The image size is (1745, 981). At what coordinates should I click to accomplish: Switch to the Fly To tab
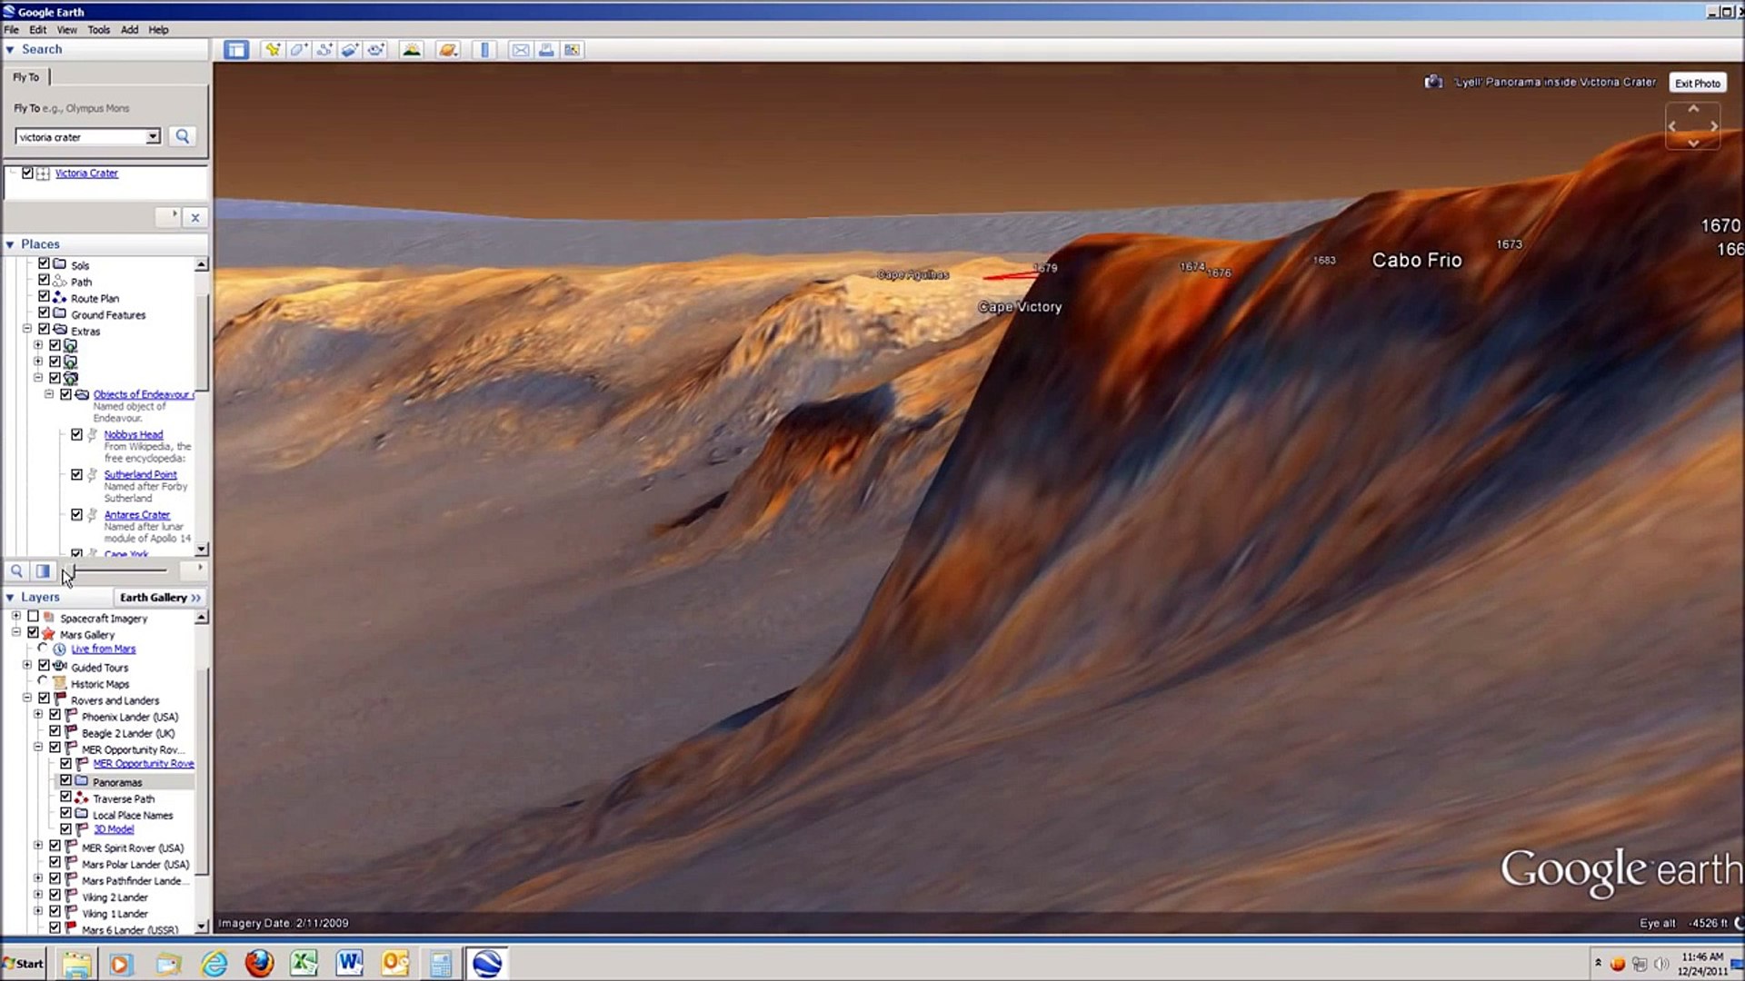pyautogui.click(x=25, y=77)
